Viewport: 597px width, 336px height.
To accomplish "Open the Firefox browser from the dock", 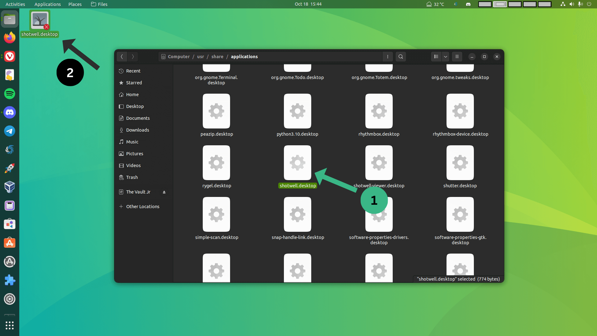I will (10, 37).
